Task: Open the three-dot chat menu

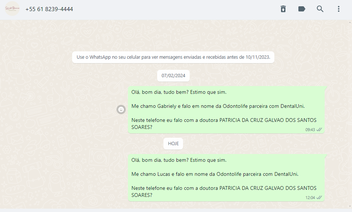Action: (x=339, y=9)
